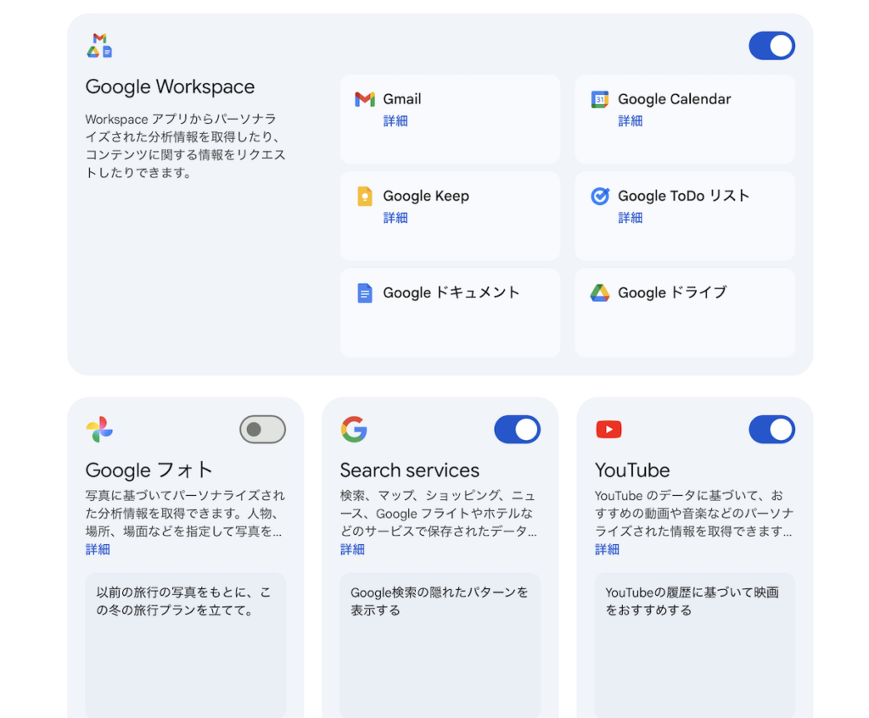The image size is (869, 718).
Task: Turn off the Search services toggle
Action: (517, 430)
